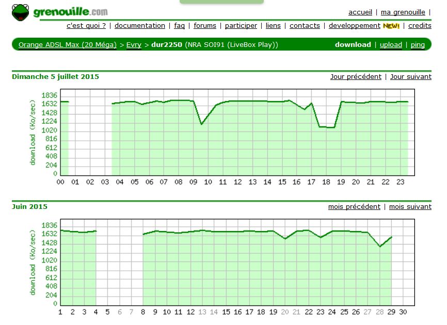This screenshot has height=325, width=447.
Task: Open the liens page
Action: [x=273, y=26]
